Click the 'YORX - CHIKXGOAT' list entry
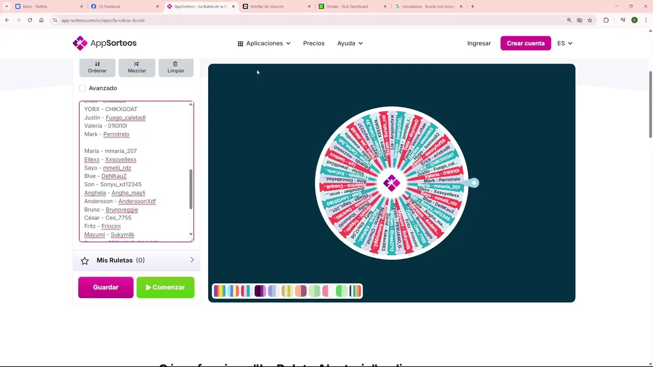This screenshot has width=653, height=367. pyautogui.click(x=111, y=109)
